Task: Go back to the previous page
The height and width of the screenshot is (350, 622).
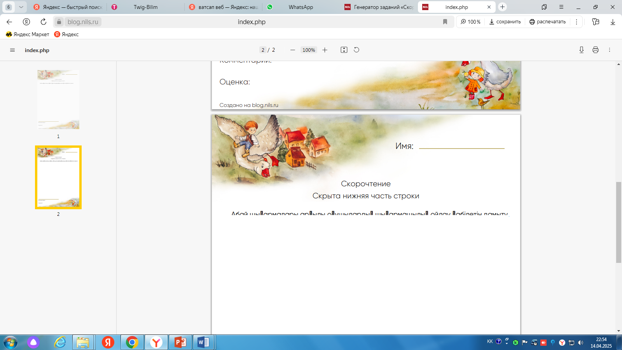Action: tap(9, 22)
